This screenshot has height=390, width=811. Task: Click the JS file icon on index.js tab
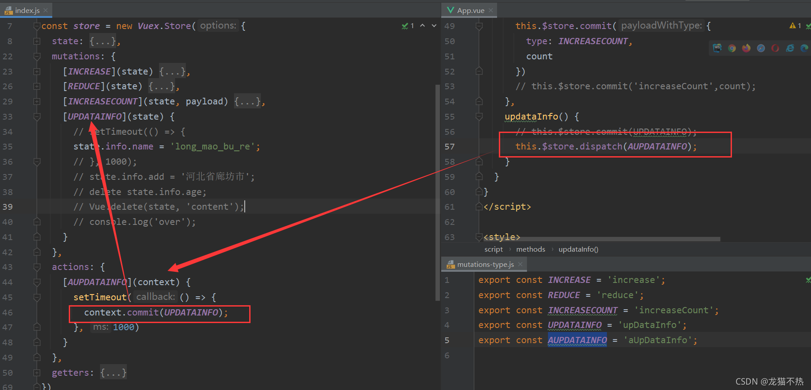point(8,10)
